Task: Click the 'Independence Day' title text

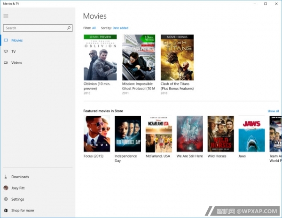Action: point(125,158)
